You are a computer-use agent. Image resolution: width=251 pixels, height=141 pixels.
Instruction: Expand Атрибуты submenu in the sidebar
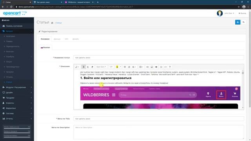(x=17, y=56)
